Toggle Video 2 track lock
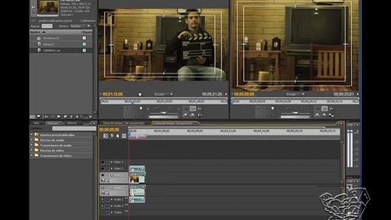Image resolution: width=391 pixels, height=220 pixels. coord(108,169)
